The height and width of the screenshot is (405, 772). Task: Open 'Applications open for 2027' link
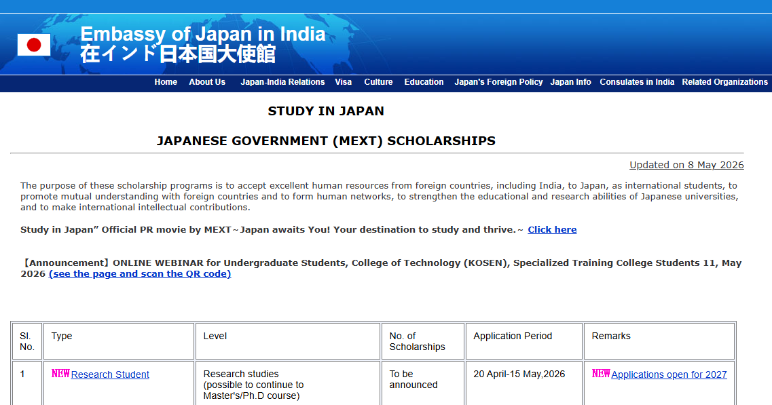click(x=669, y=374)
